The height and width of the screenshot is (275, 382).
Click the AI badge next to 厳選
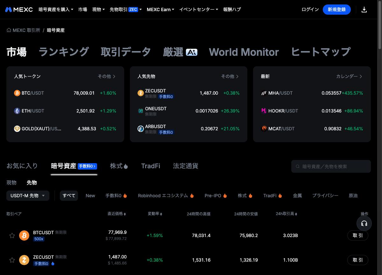coord(192,52)
